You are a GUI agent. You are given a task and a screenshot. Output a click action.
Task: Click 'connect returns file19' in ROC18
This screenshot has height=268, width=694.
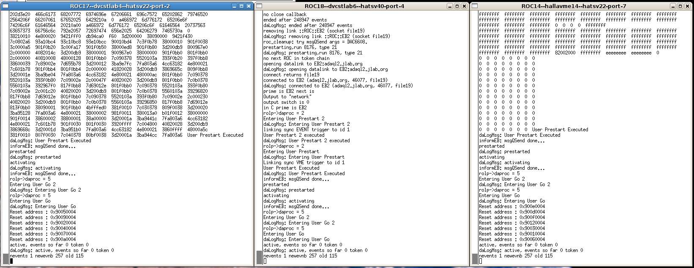point(291,75)
